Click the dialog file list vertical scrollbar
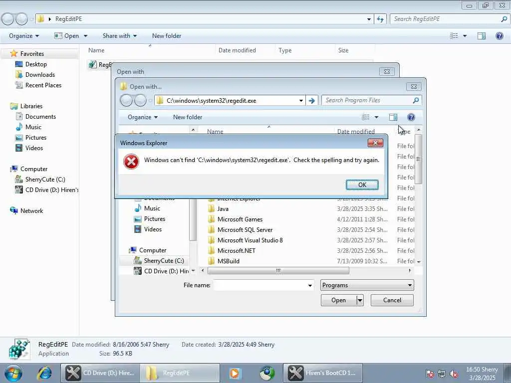Image resolution: width=511 pixels, height=383 pixels. click(419, 160)
